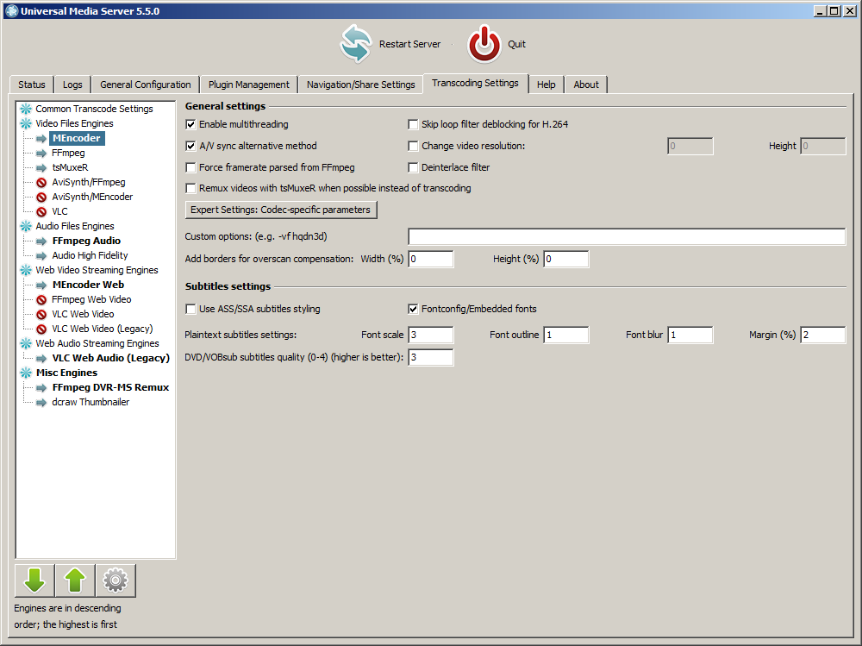Screen dimensions: 862x646
Task: Click the Font scale field
Action: coord(430,335)
